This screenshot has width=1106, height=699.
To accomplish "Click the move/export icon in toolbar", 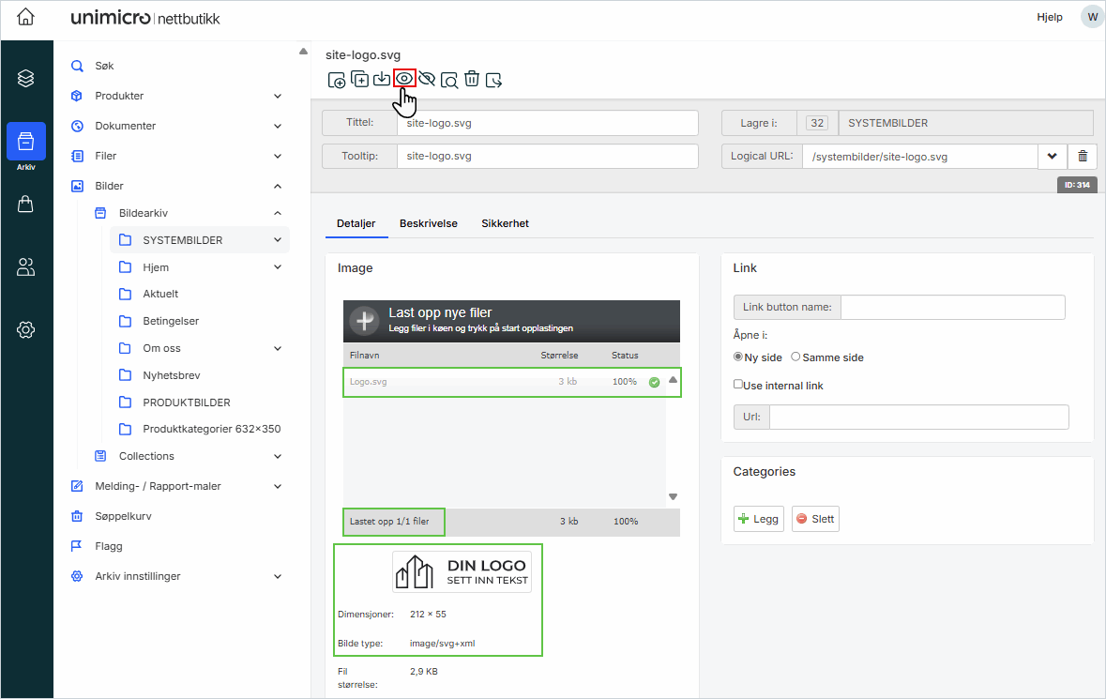I will click(494, 80).
